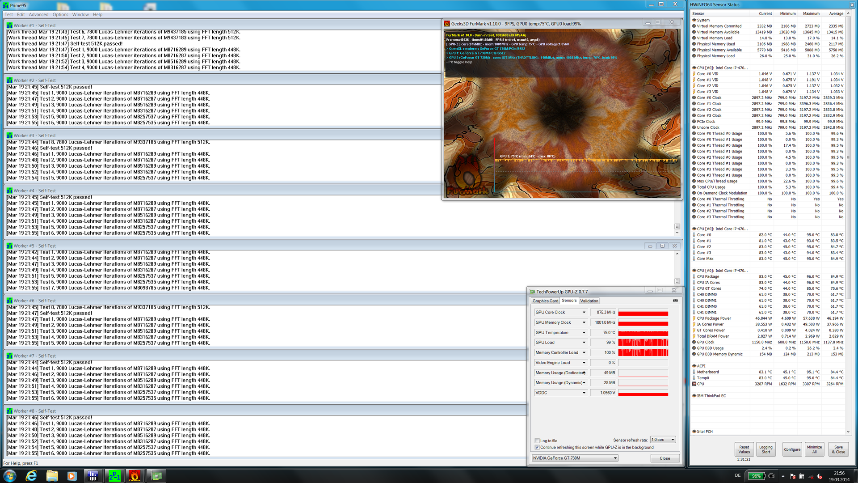Open Windows Media Player taskbar icon
The height and width of the screenshot is (483, 858).
72,476
